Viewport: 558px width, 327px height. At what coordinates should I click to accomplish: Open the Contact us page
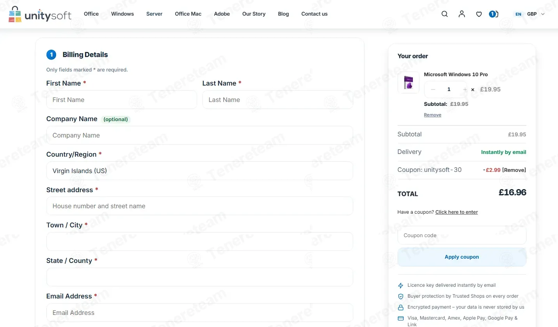click(x=315, y=14)
